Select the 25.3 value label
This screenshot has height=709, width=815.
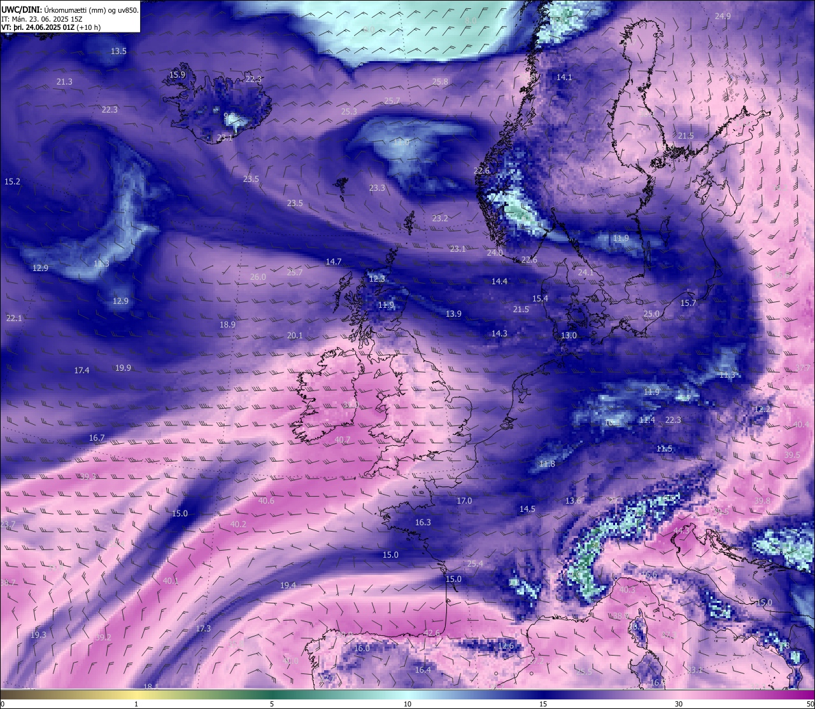349,112
